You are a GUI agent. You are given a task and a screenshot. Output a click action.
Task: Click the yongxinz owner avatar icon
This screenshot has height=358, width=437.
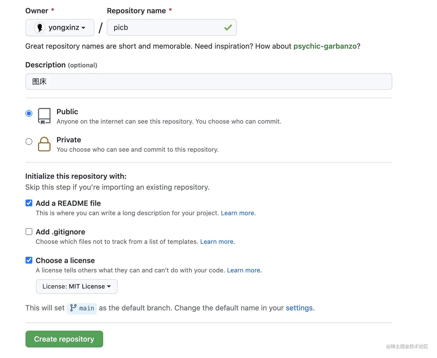coord(40,28)
